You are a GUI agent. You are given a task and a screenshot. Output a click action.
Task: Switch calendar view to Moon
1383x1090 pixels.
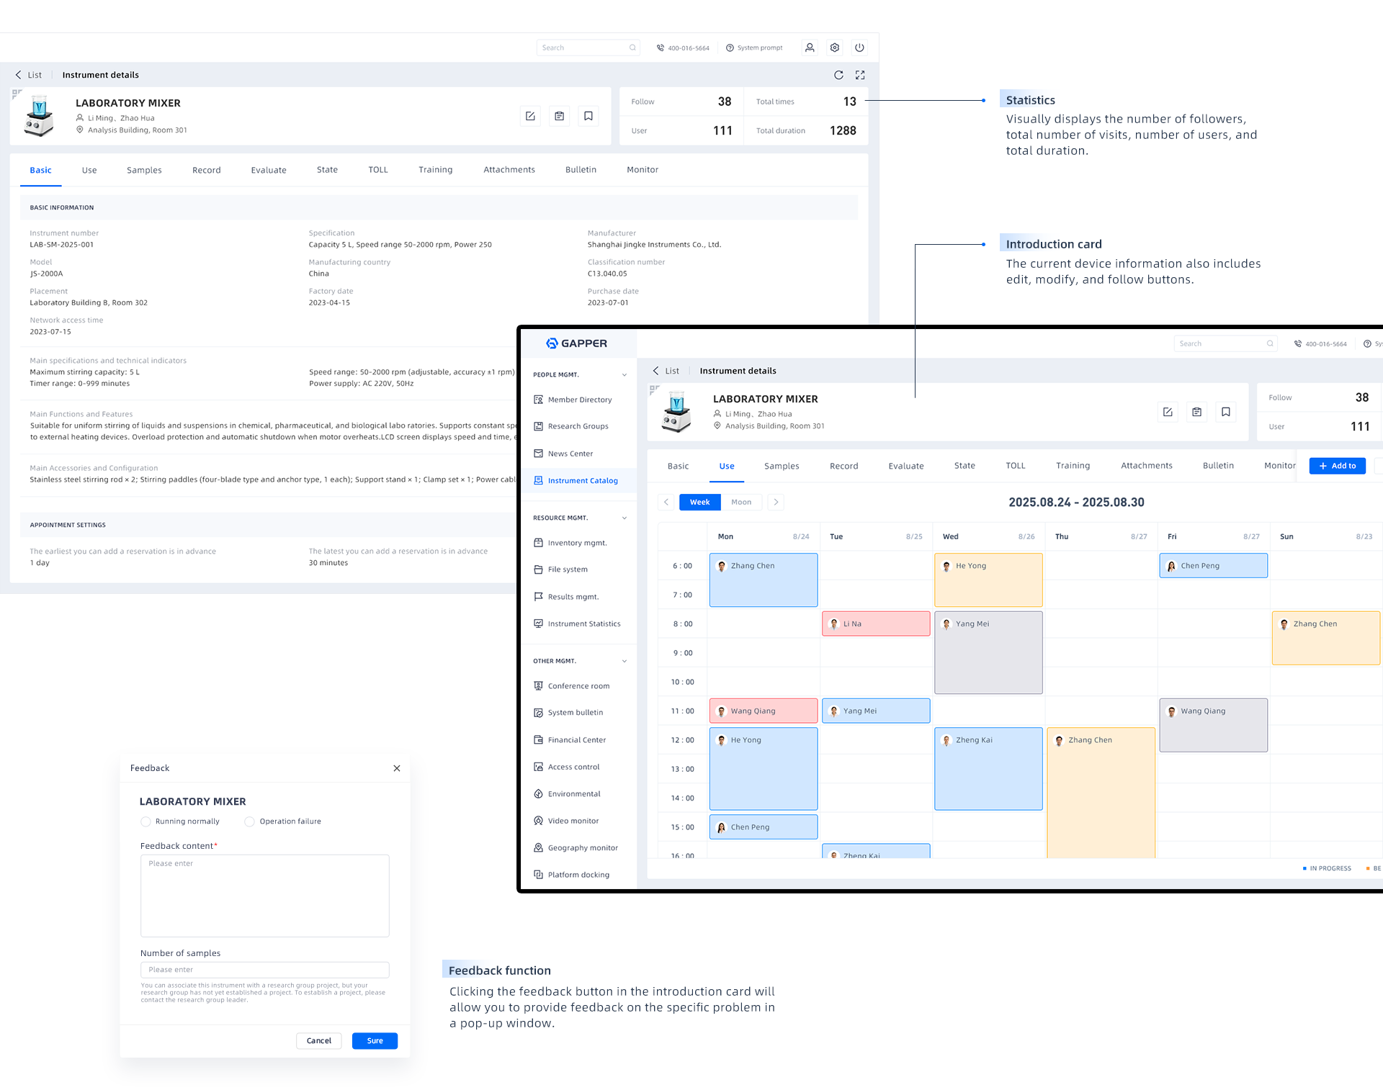pyautogui.click(x=741, y=503)
